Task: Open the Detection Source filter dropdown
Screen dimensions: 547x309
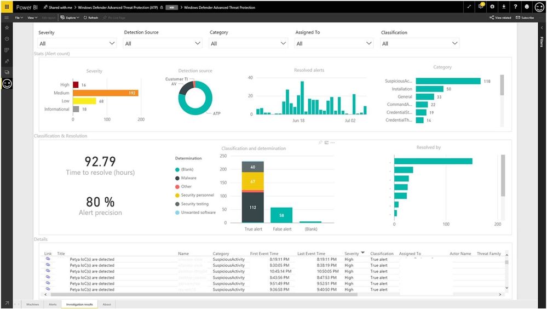Action: pos(163,43)
